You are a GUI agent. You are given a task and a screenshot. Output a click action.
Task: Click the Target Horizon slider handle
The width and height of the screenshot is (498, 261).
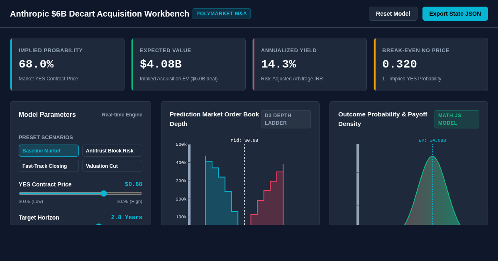(99, 225)
